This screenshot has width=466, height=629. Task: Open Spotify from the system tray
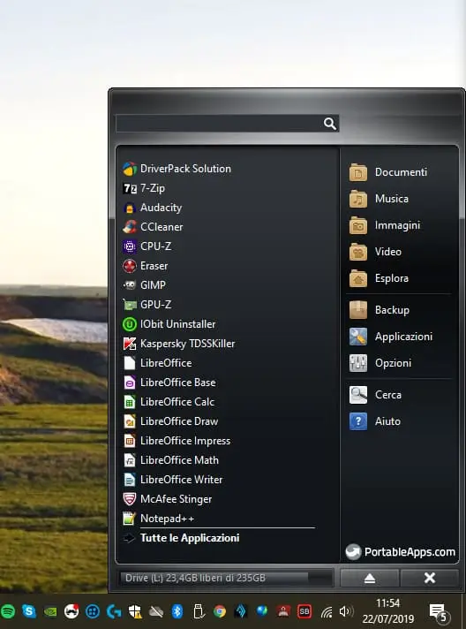tap(8, 611)
